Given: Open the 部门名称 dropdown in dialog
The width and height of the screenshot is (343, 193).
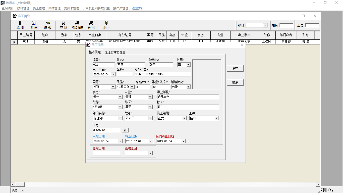Looking at the screenshot, I should 120,118.
